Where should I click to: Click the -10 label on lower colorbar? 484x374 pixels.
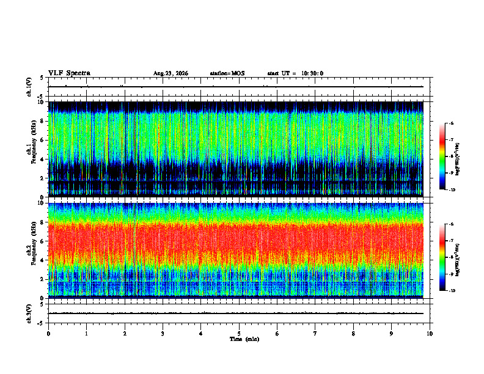(x=452, y=291)
